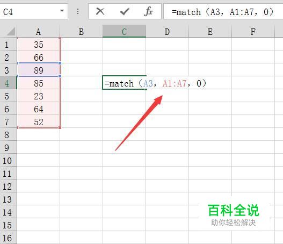
Task: Open Insert Function via fx icon
Action: [x=148, y=11]
